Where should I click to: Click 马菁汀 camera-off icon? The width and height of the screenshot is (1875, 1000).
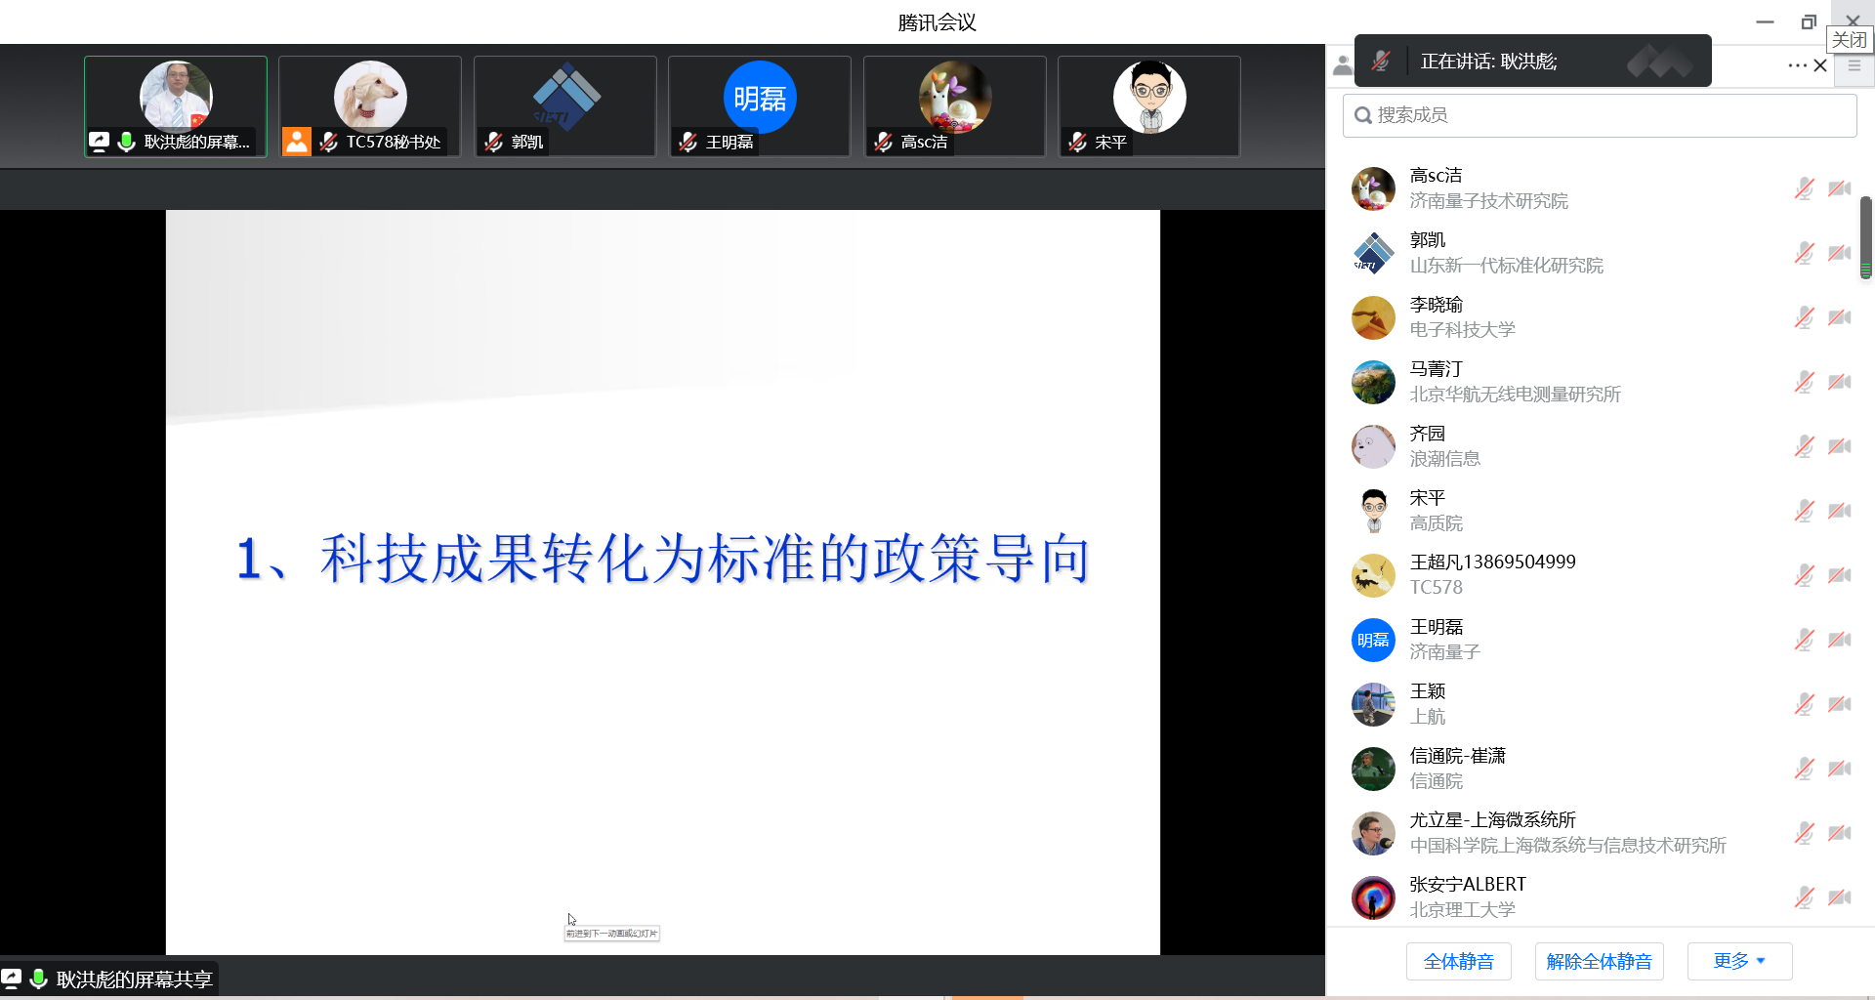pos(1840,382)
